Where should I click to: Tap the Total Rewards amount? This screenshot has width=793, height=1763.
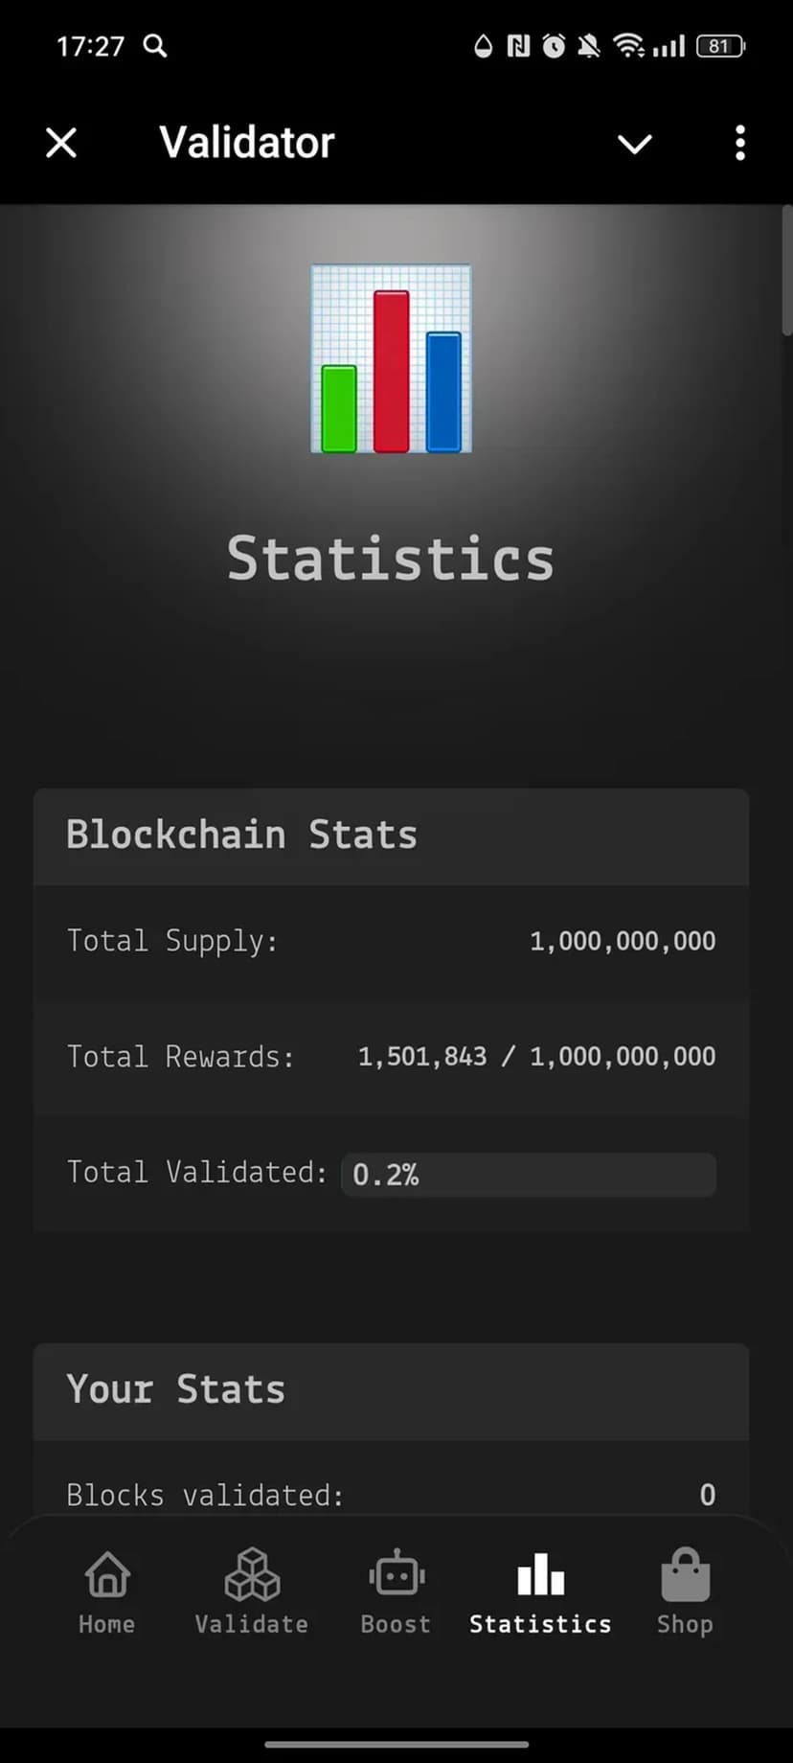(536, 1057)
